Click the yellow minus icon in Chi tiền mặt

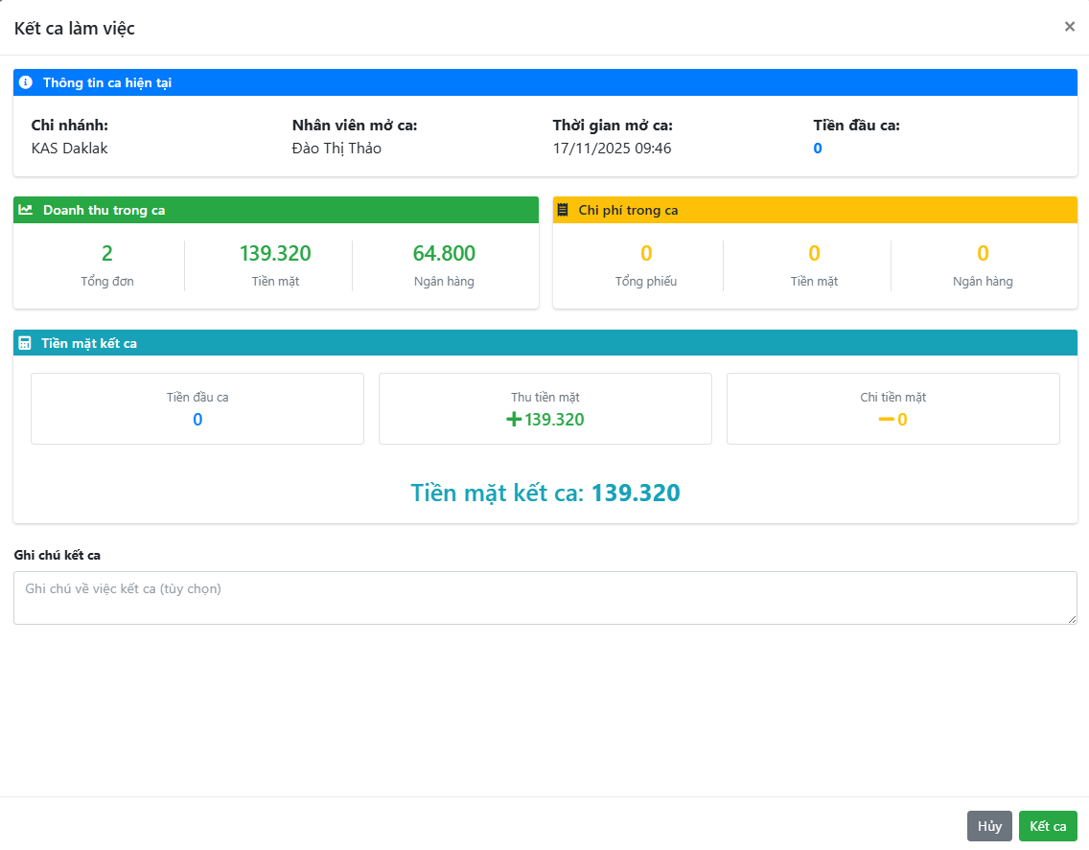click(x=886, y=420)
